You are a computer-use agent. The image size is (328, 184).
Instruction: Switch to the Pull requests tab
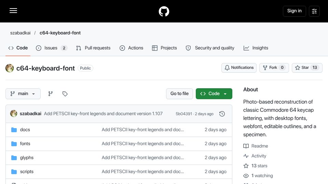(93, 48)
